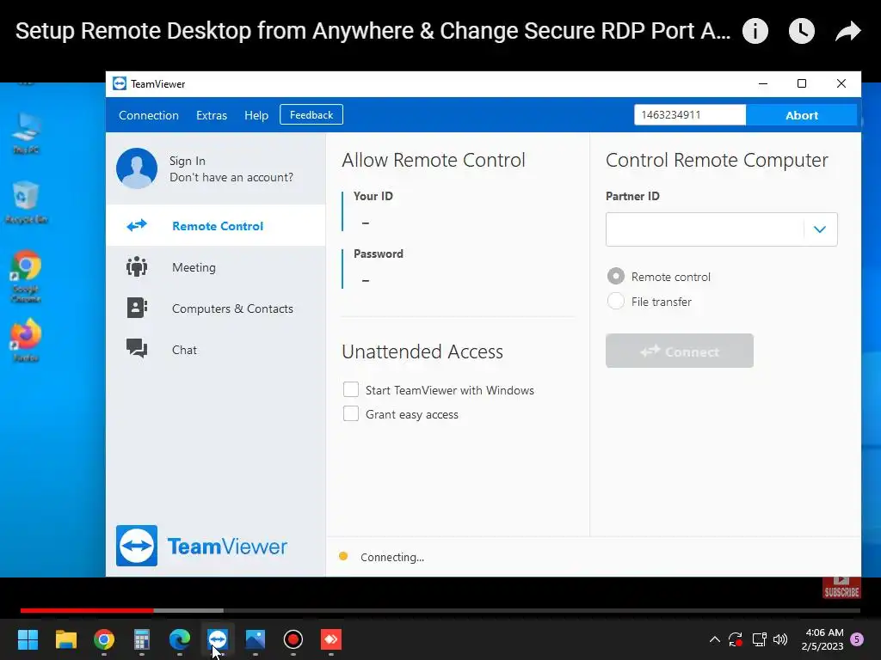Image resolution: width=881 pixels, height=660 pixels.
Task: Click the network tray icon
Action: pos(759,639)
